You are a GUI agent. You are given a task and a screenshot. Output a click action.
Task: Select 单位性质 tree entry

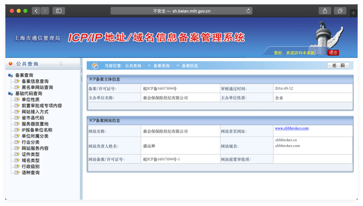tap(31, 99)
